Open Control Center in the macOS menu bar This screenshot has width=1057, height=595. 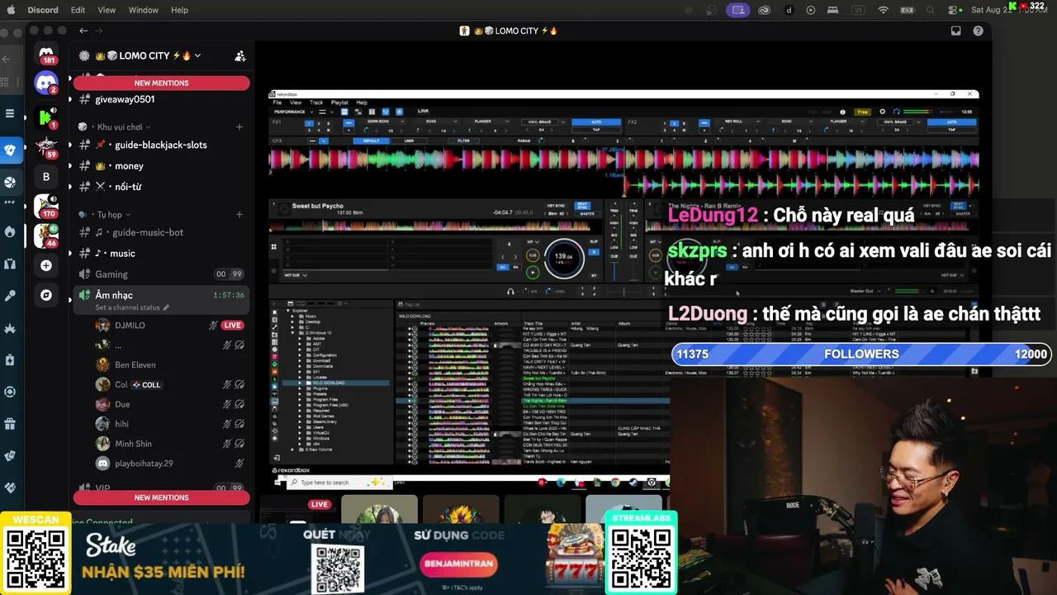point(954,10)
